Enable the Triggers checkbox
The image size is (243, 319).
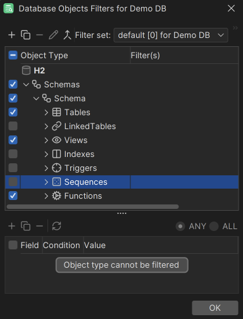tap(13, 168)
